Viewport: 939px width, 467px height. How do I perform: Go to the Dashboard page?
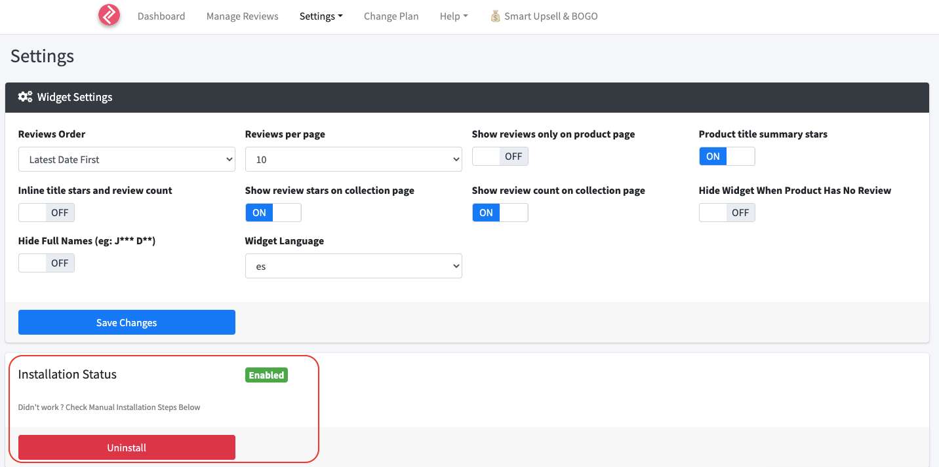tap(161, 16)
